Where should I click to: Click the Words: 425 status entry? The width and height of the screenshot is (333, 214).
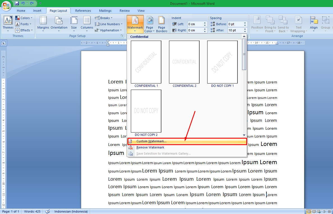32,211
